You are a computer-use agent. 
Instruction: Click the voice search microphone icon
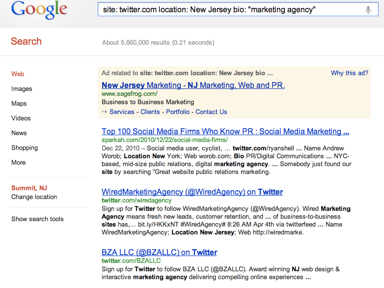tap(368, 10)
